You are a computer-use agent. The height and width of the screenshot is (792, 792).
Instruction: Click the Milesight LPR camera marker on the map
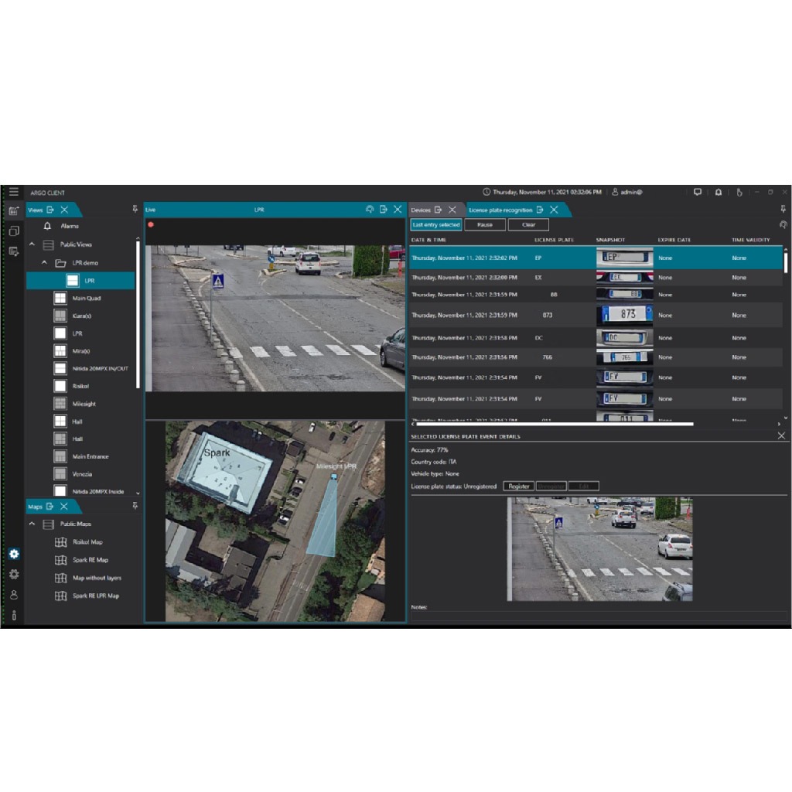333,477
